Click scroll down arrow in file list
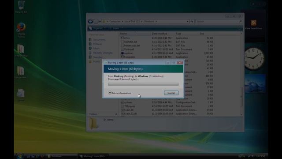282x159 pixels. pyautogui.click(x=241, y=115)
